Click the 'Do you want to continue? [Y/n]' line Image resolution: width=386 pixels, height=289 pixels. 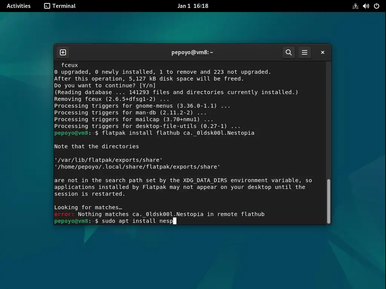pyautogui.click(x=105, y=85)
